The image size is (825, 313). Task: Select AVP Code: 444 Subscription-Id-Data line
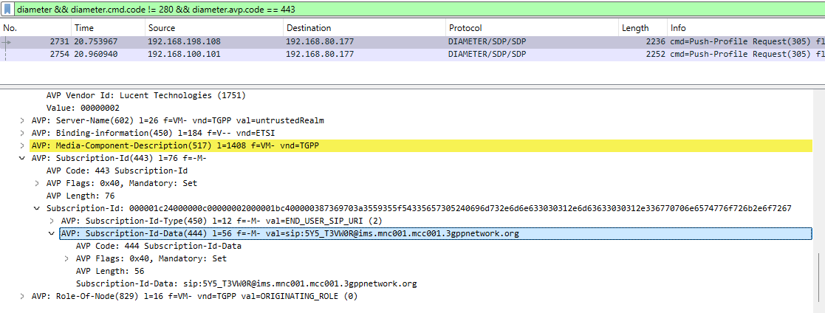159,246
